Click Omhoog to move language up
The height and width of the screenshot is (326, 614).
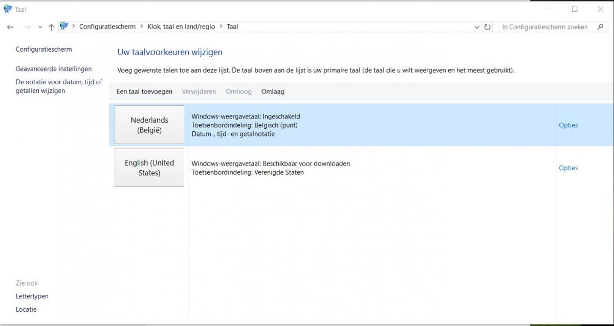click(x=239, y=91)
